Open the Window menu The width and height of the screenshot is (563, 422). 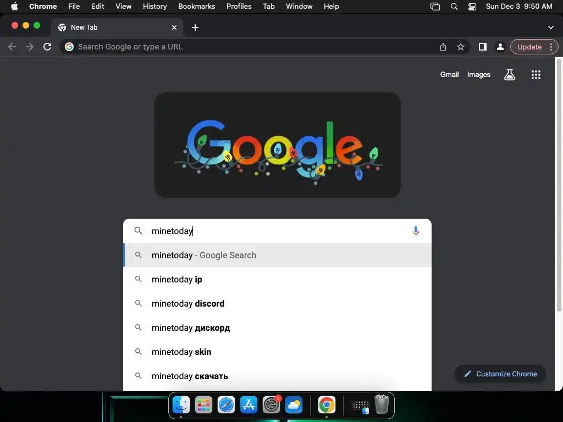coord(299,7)
